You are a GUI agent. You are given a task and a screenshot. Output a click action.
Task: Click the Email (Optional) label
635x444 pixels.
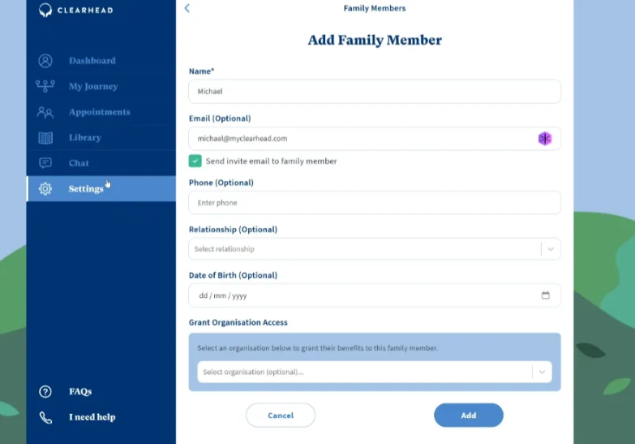point(220,119)
